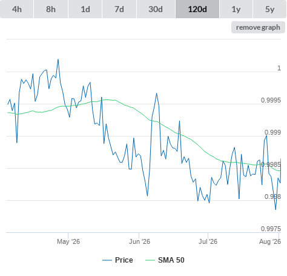Click the Jun '26 axis label

pos(140,241)
